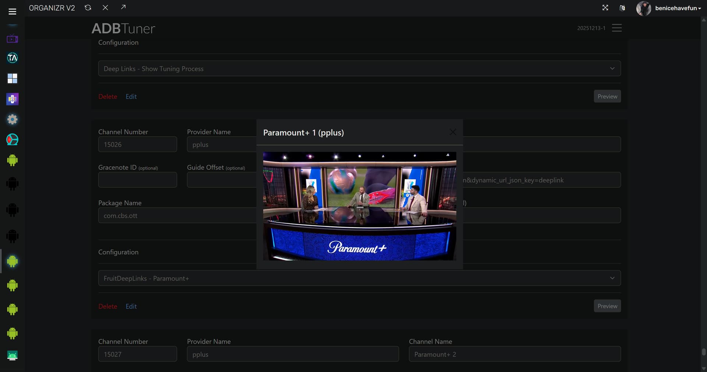The height and width of the screenshot is (372, 707).
Task: Expand the Deep Links - Show Tuning Process dropdown
Action: [359, 69]
